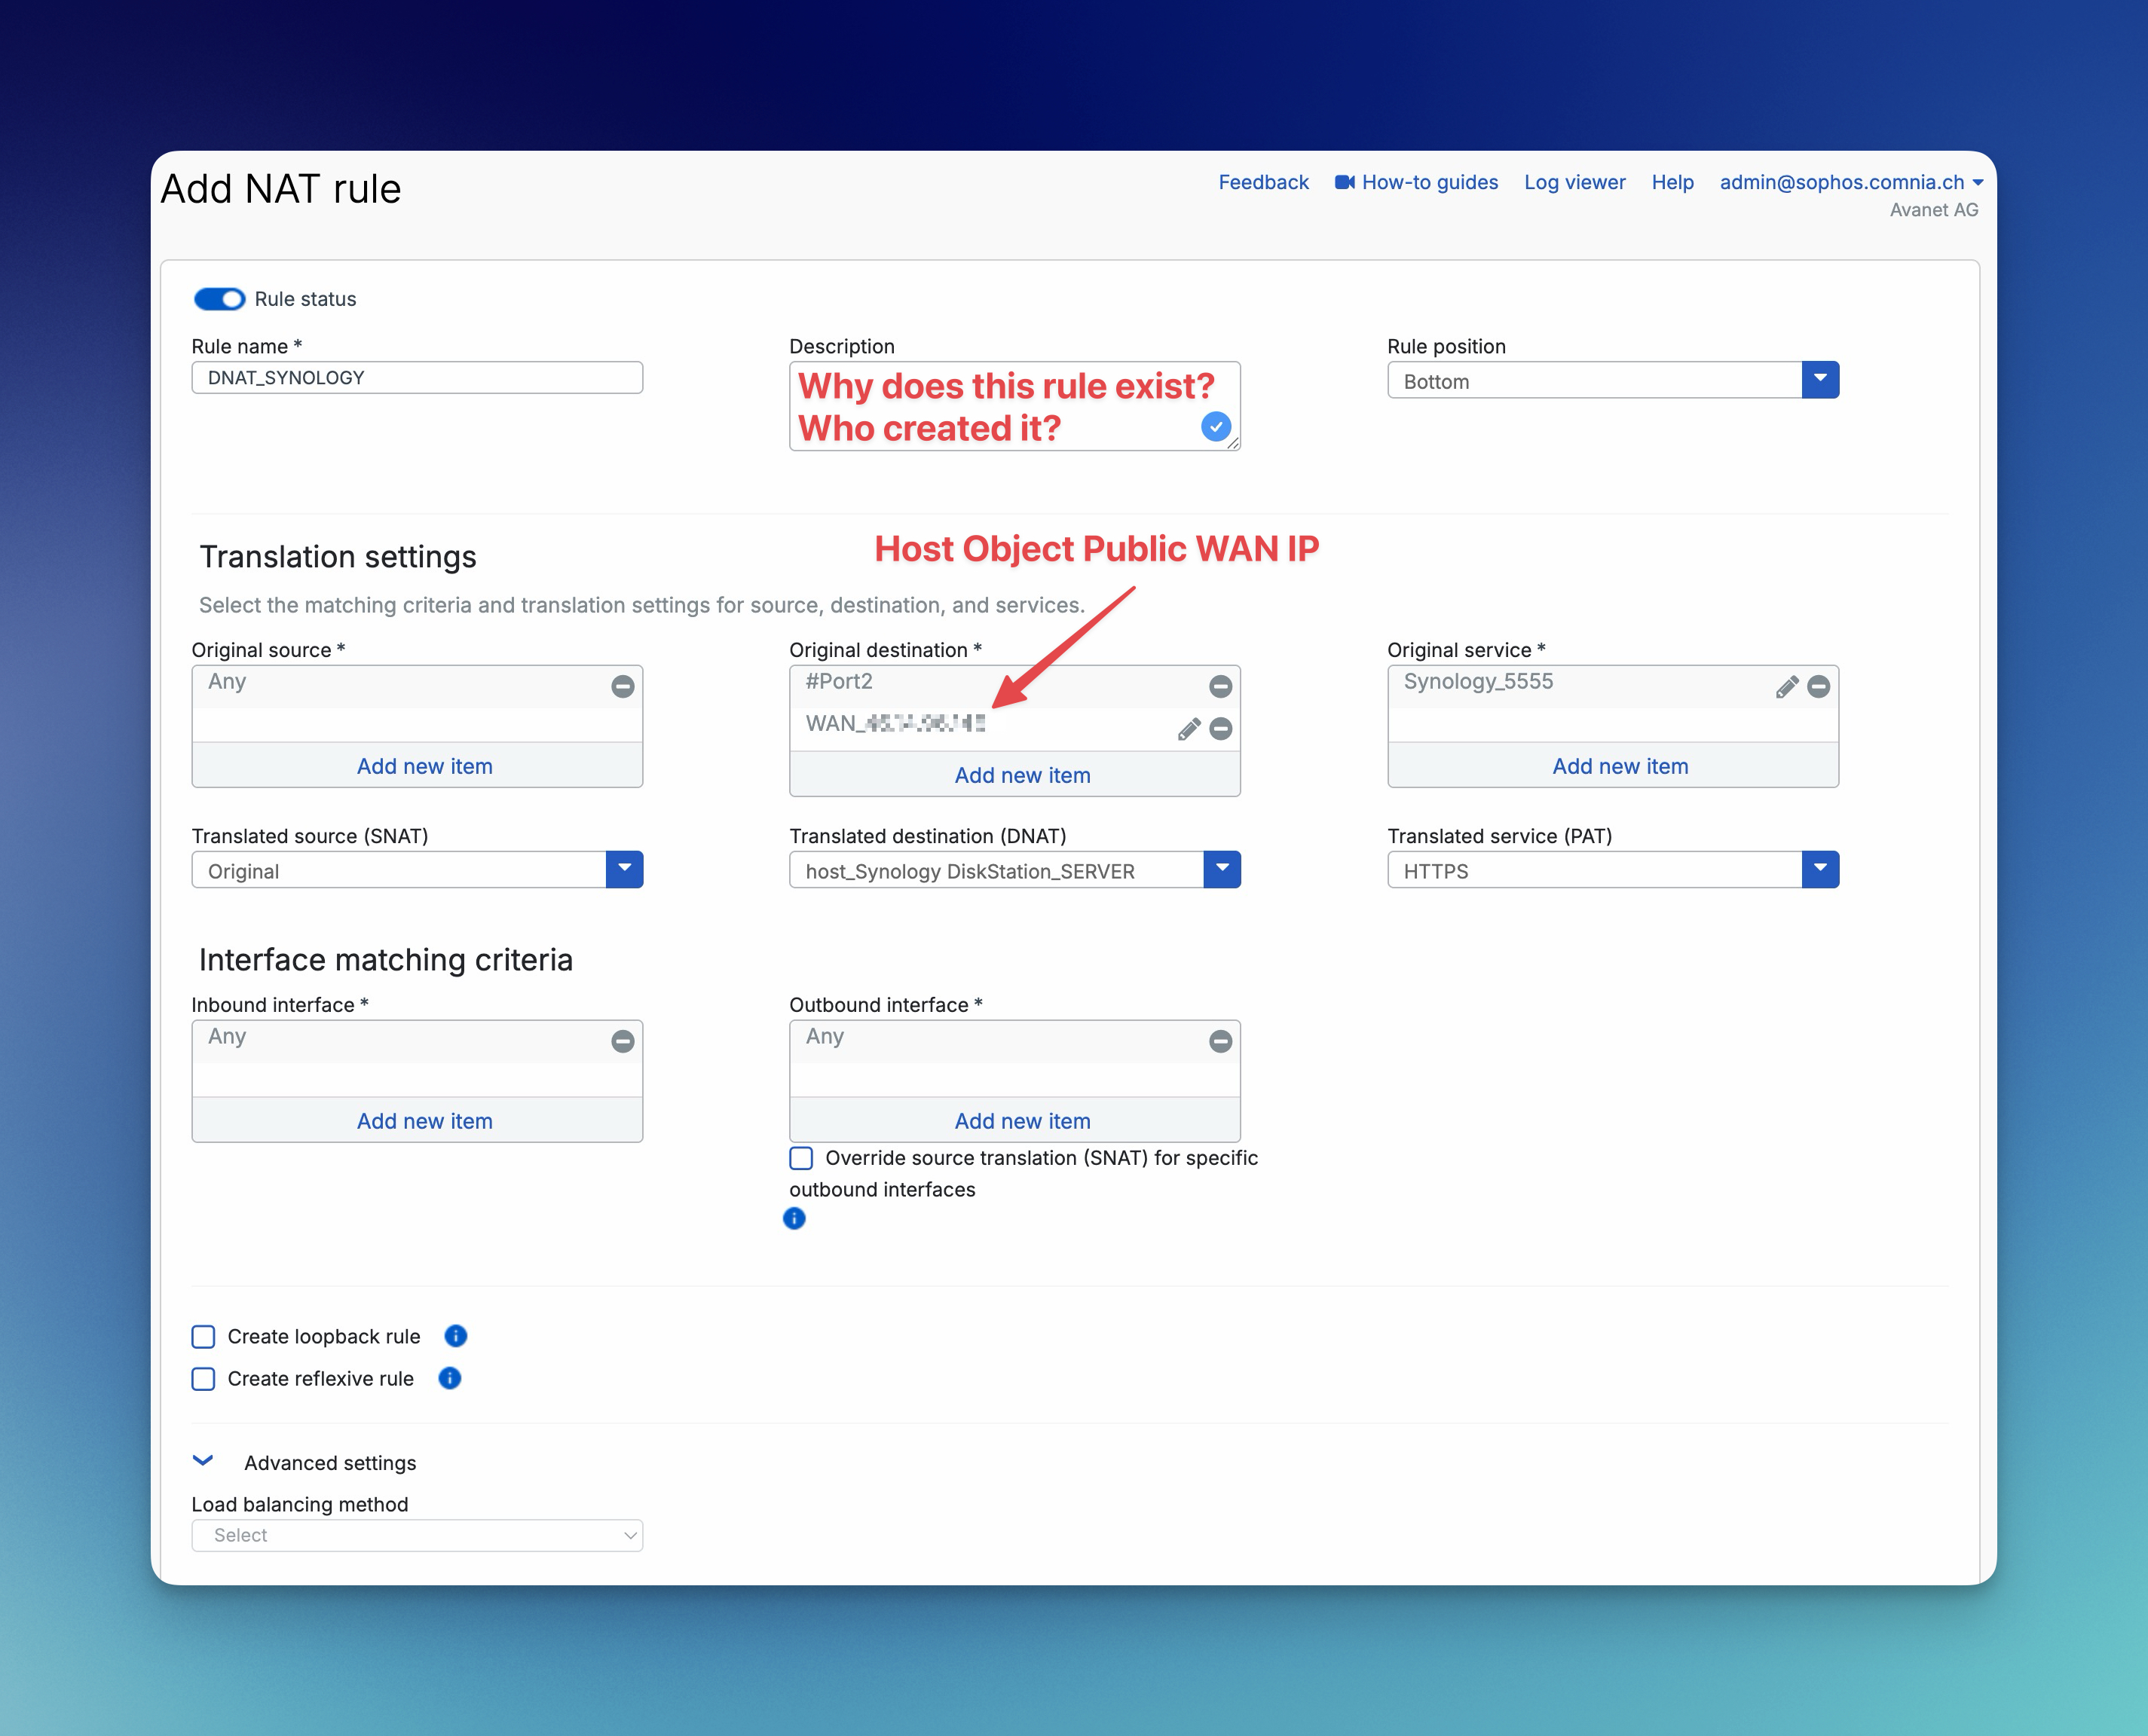Click the Rule name input field
Viewport: 2148px width, 1736px height.
coord(417,377)
